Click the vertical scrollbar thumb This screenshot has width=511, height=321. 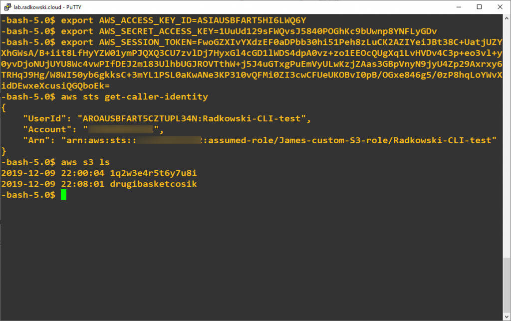[x=507, y=285]
